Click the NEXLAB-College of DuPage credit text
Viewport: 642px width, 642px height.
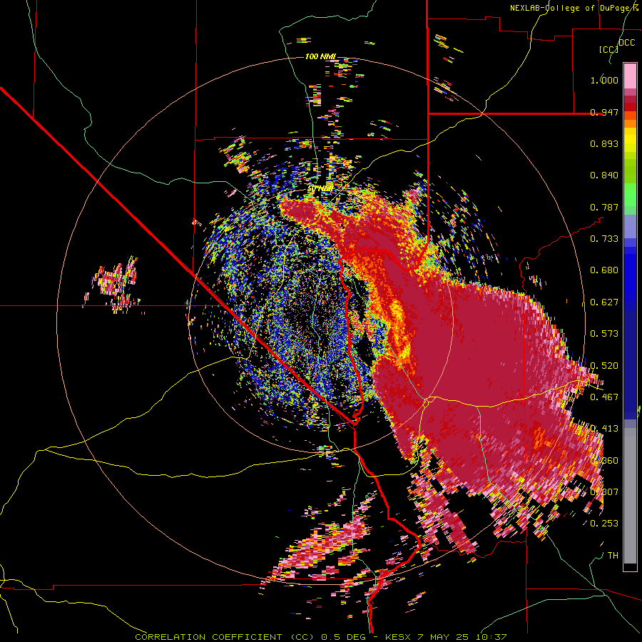point(569,8)
